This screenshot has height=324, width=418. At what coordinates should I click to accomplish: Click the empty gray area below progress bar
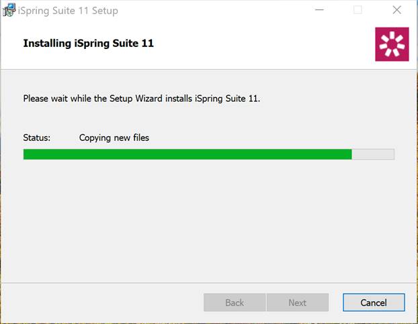[209, 221]
